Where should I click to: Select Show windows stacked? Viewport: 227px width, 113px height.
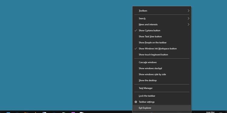click(x=162, y=68)
